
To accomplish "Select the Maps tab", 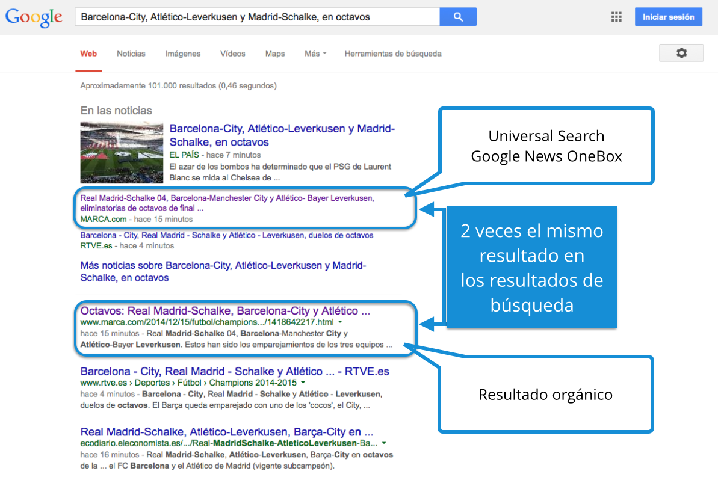I will tap(275, 54).
